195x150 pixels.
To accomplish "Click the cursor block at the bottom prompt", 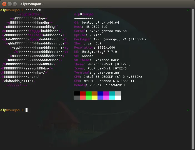I will [x=26, y=110].
